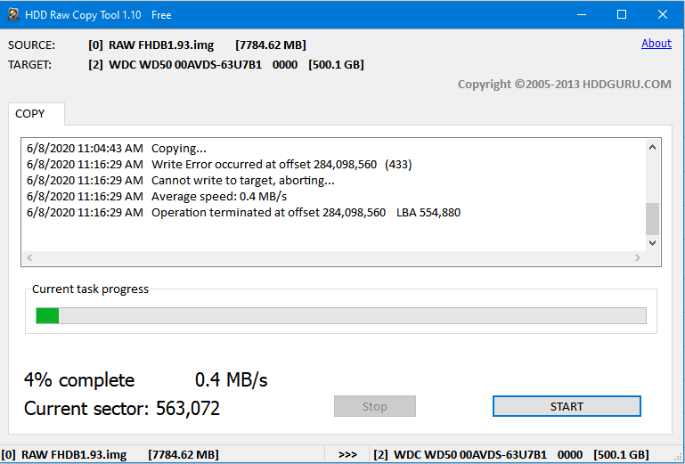Viewport: 685px width, 464px height.
Task: Click the large '0.4 MB/s' speed readout
Action: 231,379
